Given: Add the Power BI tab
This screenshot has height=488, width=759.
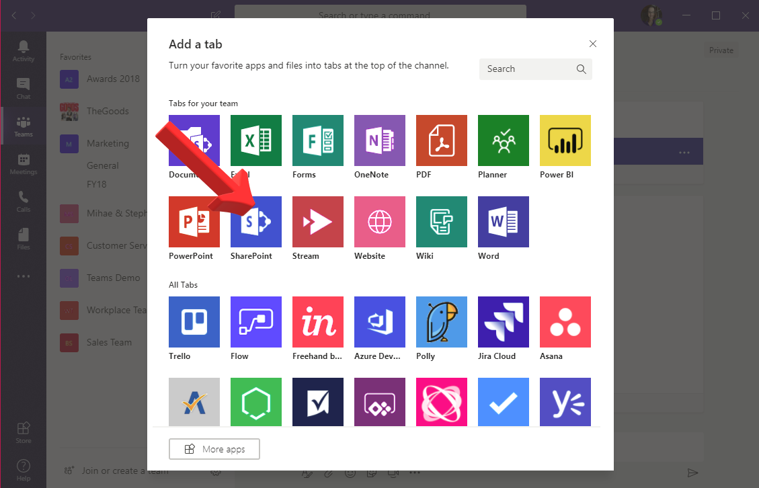Looking at the screenshot, I should (x=565, y=141).
